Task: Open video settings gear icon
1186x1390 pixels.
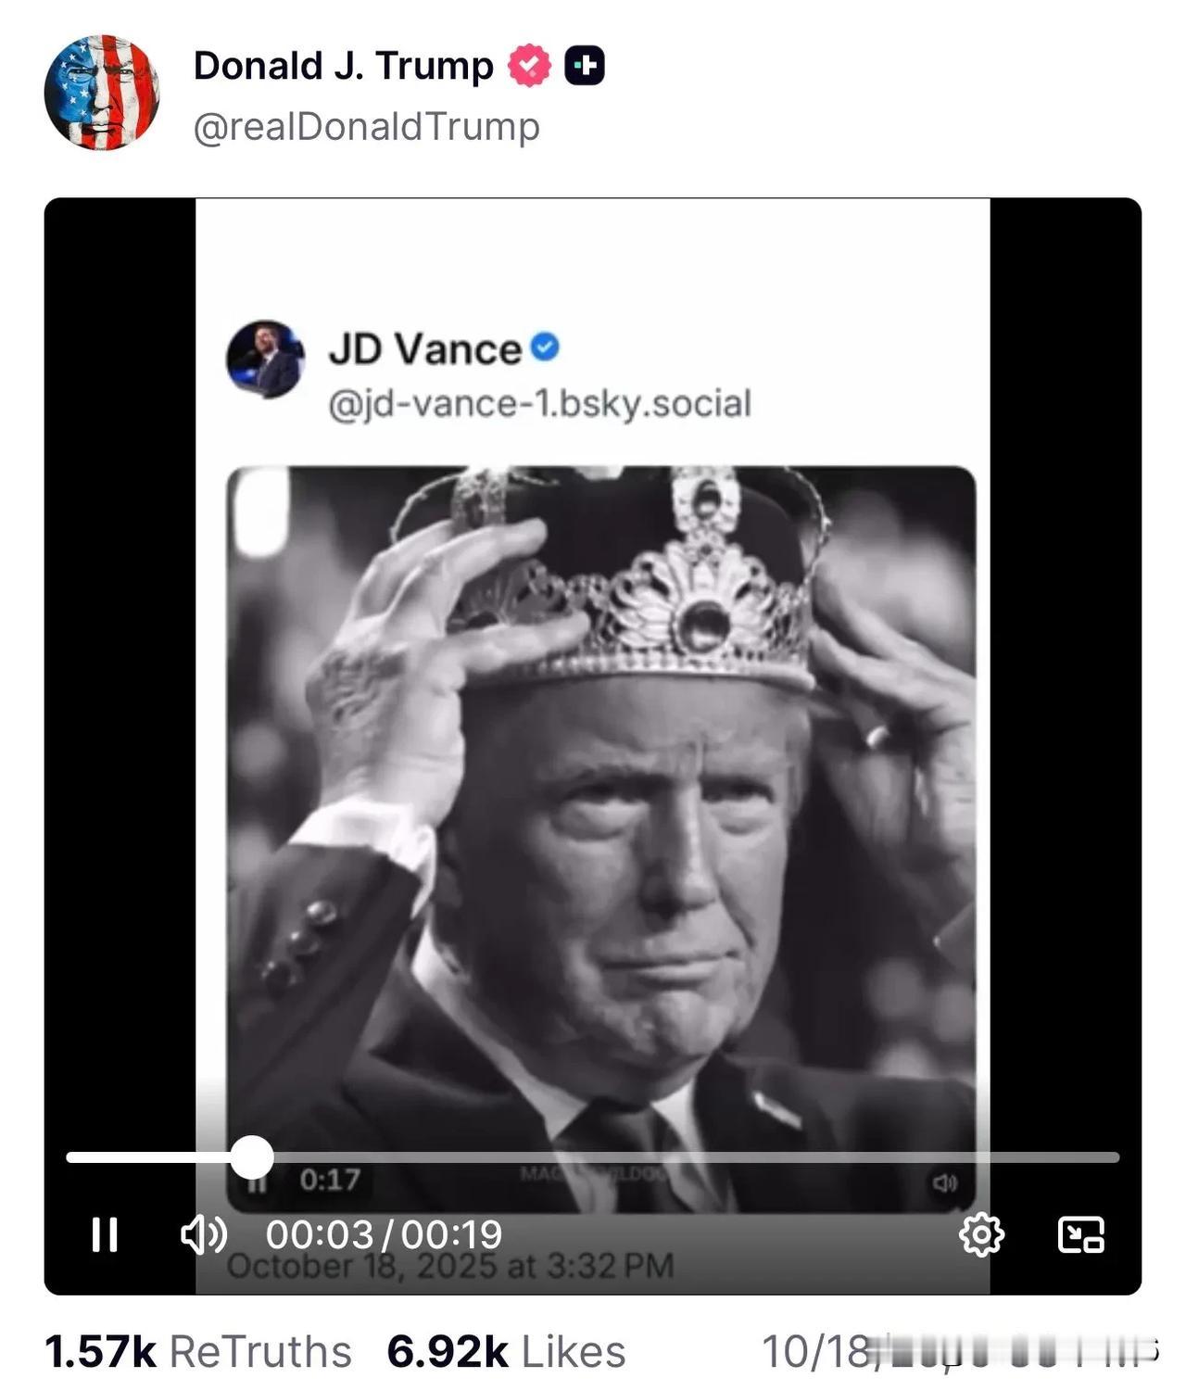Action: tap(981, 1234)
